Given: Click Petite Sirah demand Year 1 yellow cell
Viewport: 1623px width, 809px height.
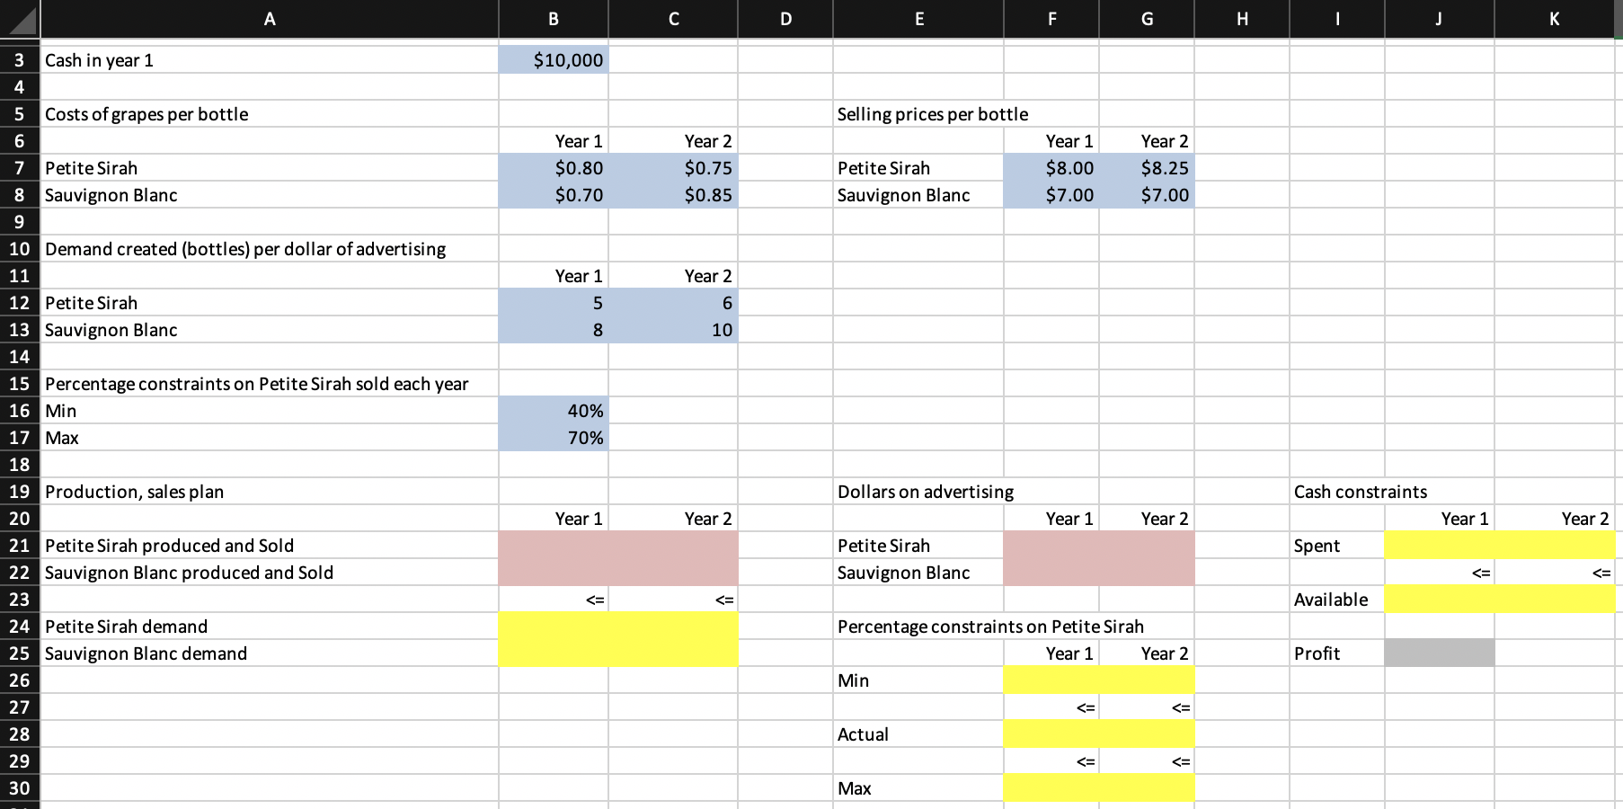Looking at the screenshot, I should pyautogui.click(x=554, y=627).
